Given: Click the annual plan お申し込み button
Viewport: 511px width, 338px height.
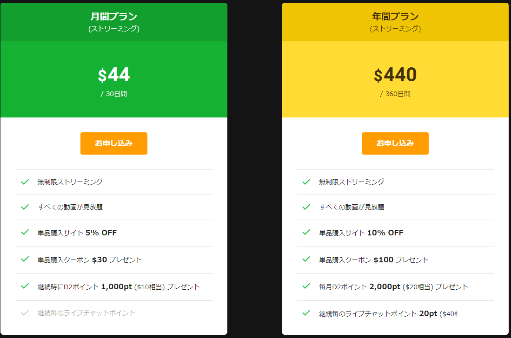Looking at the screenshot, I should click(395, 143).
